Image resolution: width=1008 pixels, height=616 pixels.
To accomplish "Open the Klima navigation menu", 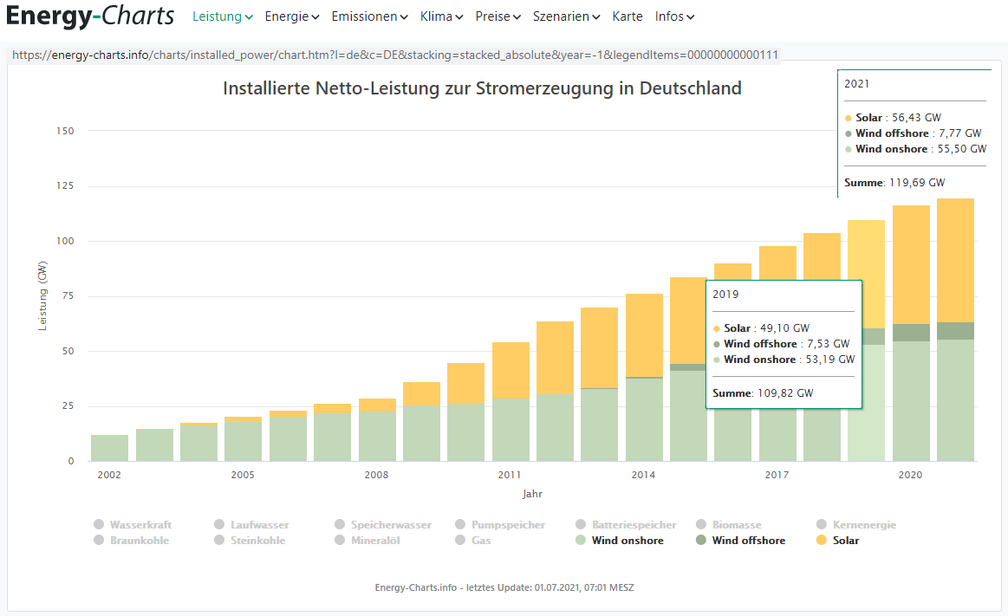I will tap(441, 16).
